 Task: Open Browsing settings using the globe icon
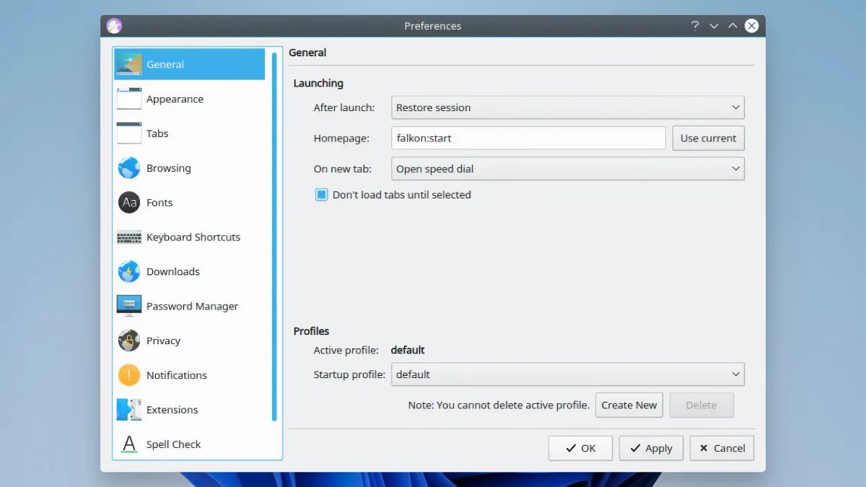pos(129,168)
